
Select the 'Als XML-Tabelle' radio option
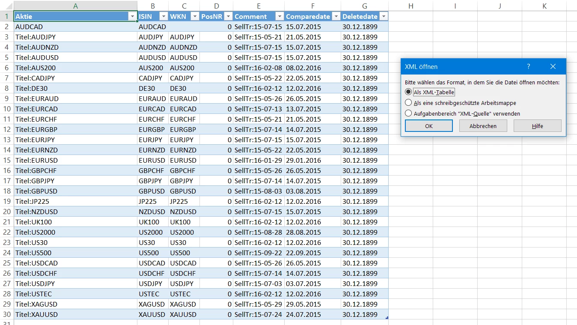408,92
